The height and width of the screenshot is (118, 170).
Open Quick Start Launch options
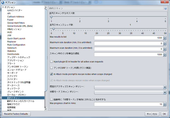coord(16,39)
